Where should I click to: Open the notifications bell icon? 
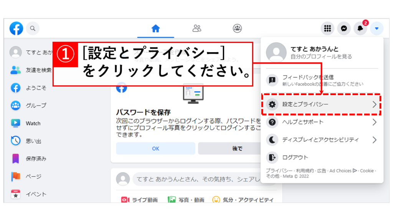(x=360, y=28)
